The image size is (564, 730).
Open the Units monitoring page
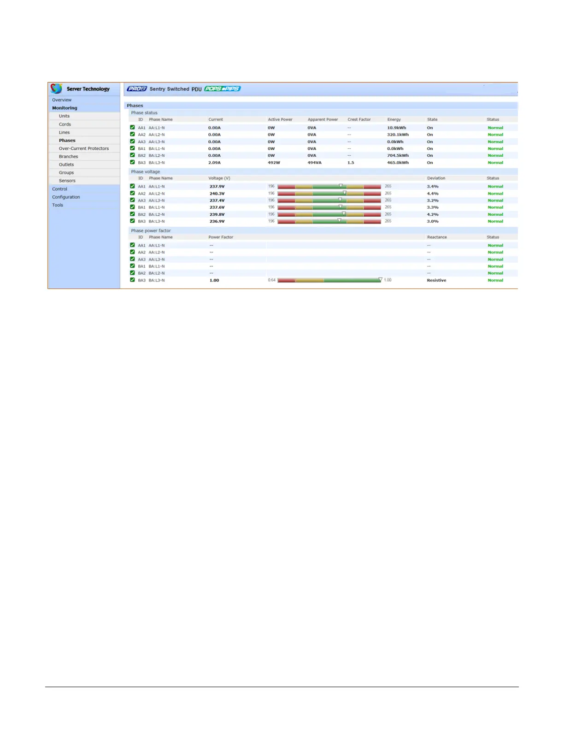click(64, 116)
